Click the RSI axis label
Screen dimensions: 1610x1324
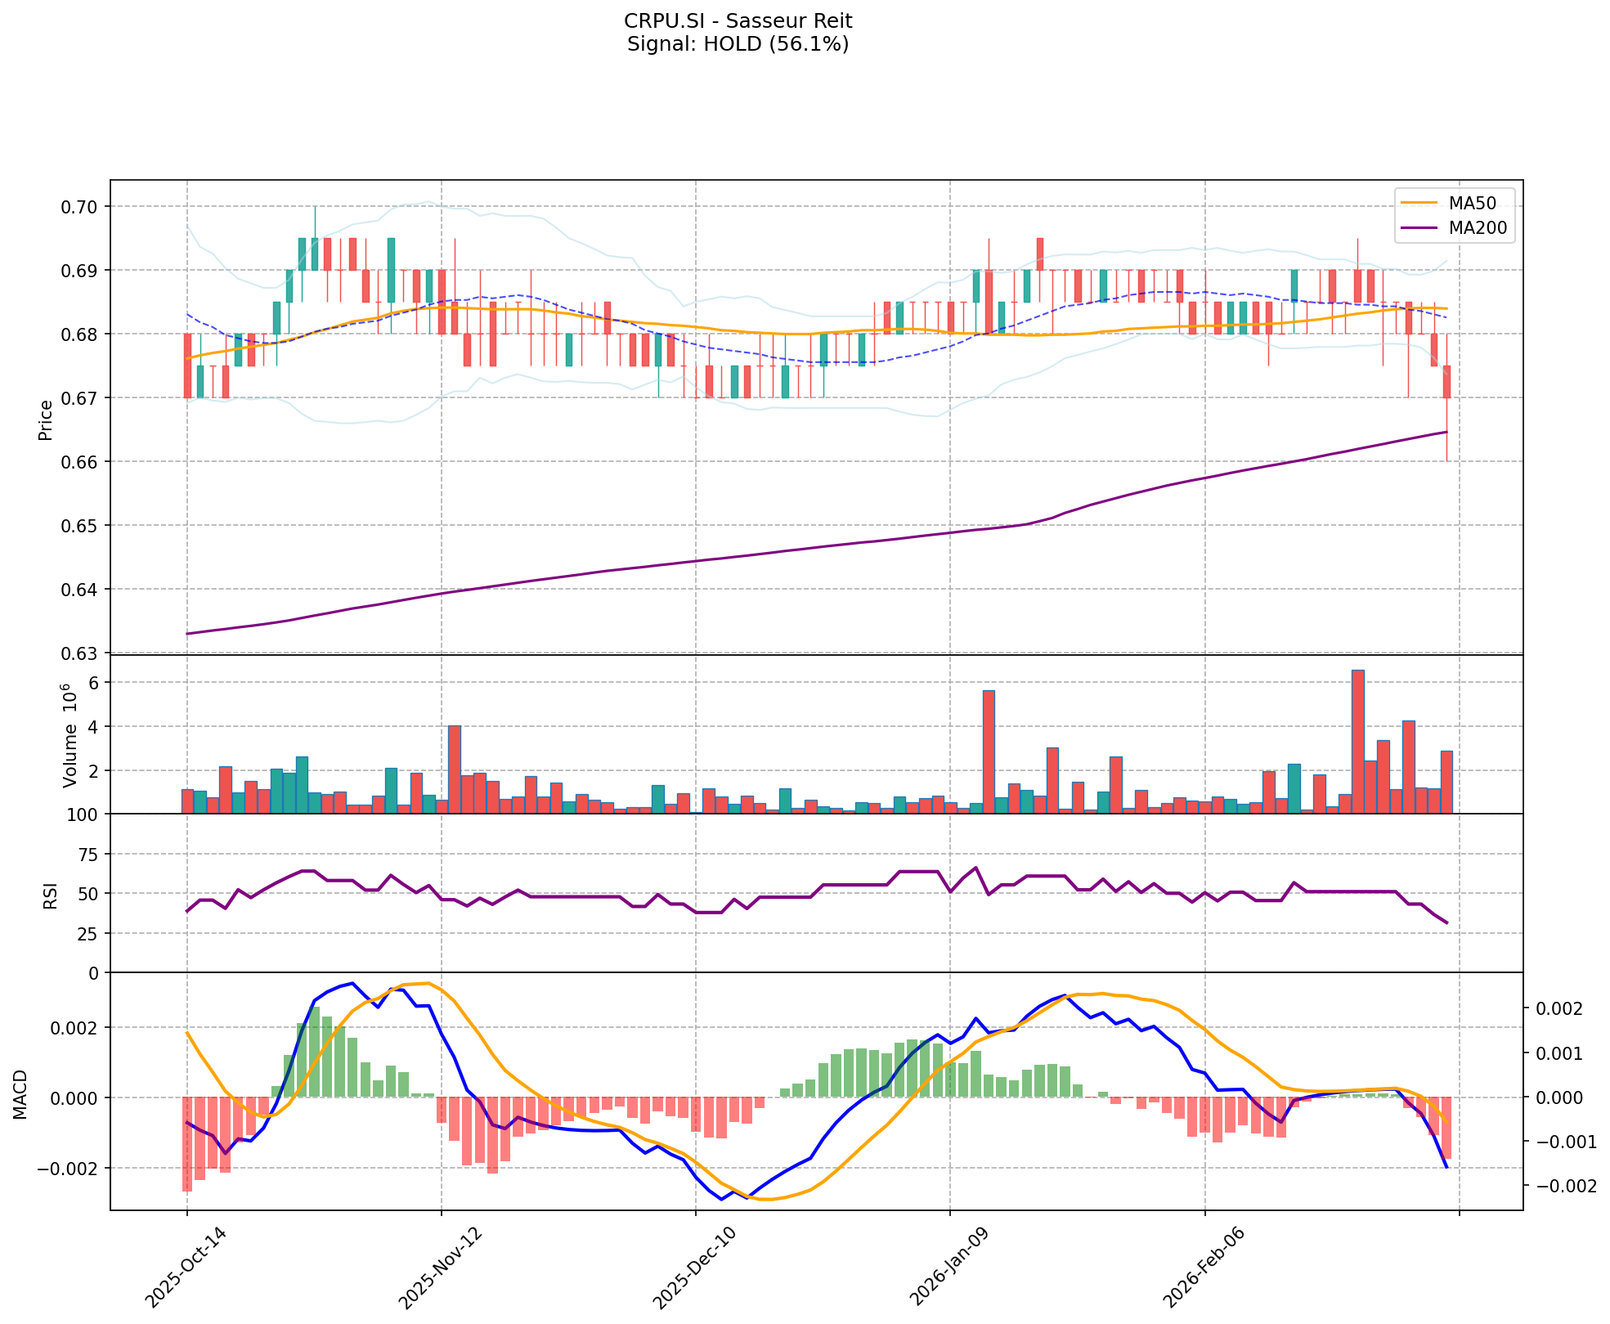(51, 895)
